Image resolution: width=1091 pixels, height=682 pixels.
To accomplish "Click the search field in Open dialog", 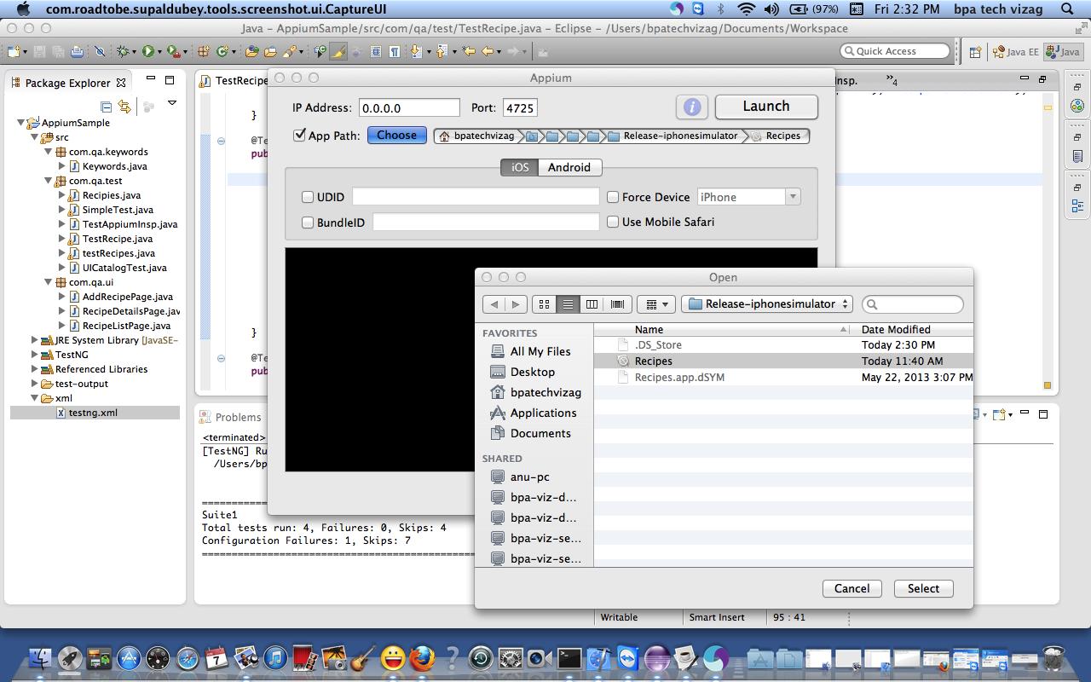I will (913, 303).
